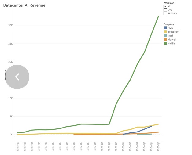Click the AMD blue legend swatch
The image size is (192, 155).
pos(165,28)
